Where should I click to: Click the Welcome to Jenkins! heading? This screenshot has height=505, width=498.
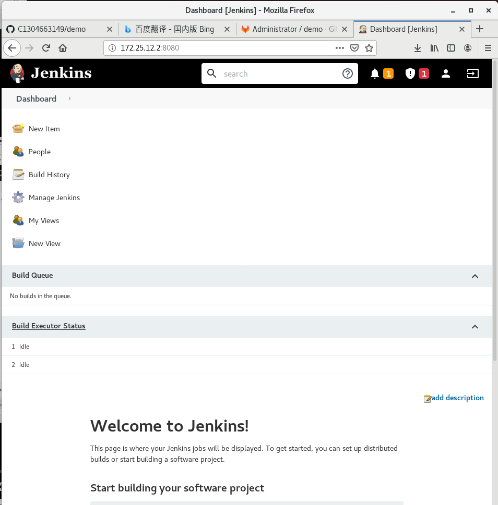click(169, 426)
